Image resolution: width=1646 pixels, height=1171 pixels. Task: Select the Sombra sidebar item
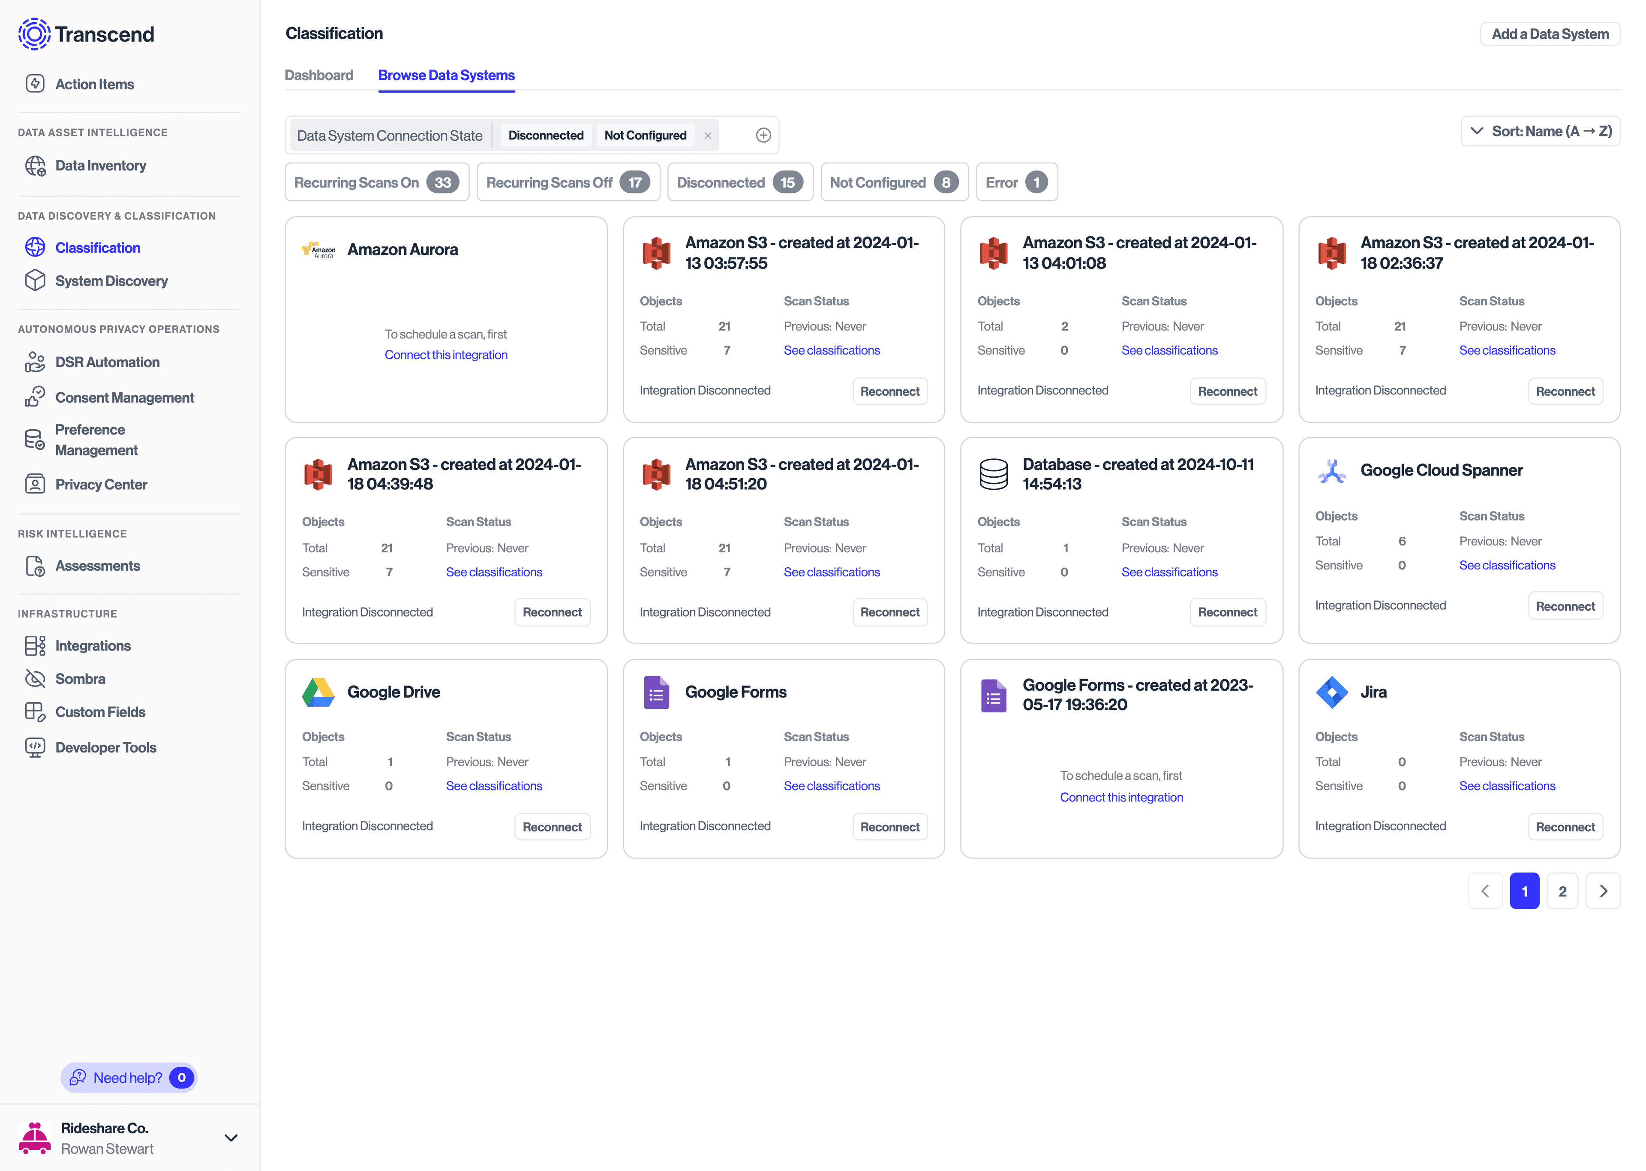point(80,678)
